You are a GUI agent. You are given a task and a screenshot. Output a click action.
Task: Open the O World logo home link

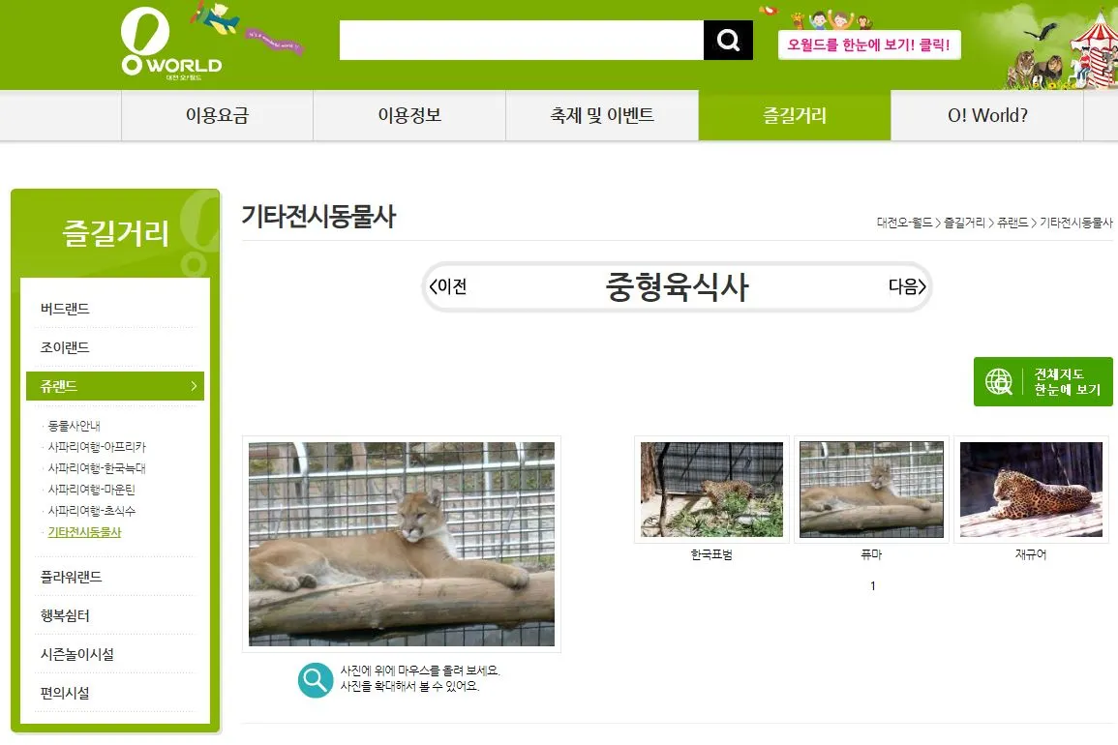pos(171,44)
